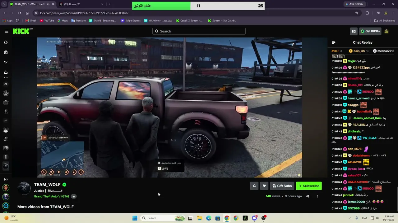Open the three-dot video options menu
398x223 pixels.
point(317,196)
